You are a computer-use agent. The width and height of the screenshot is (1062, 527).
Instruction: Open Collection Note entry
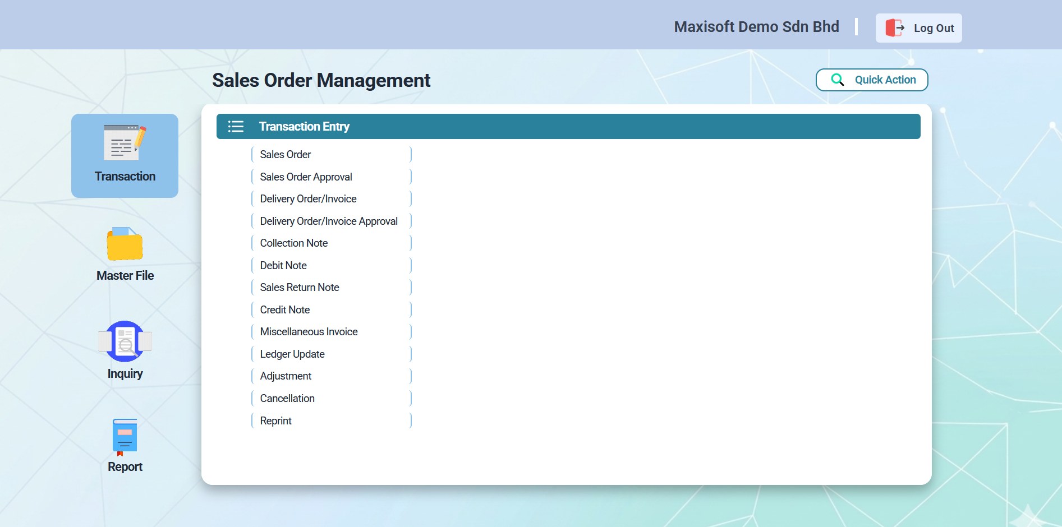pyautogui.click(x=331, y=243)
